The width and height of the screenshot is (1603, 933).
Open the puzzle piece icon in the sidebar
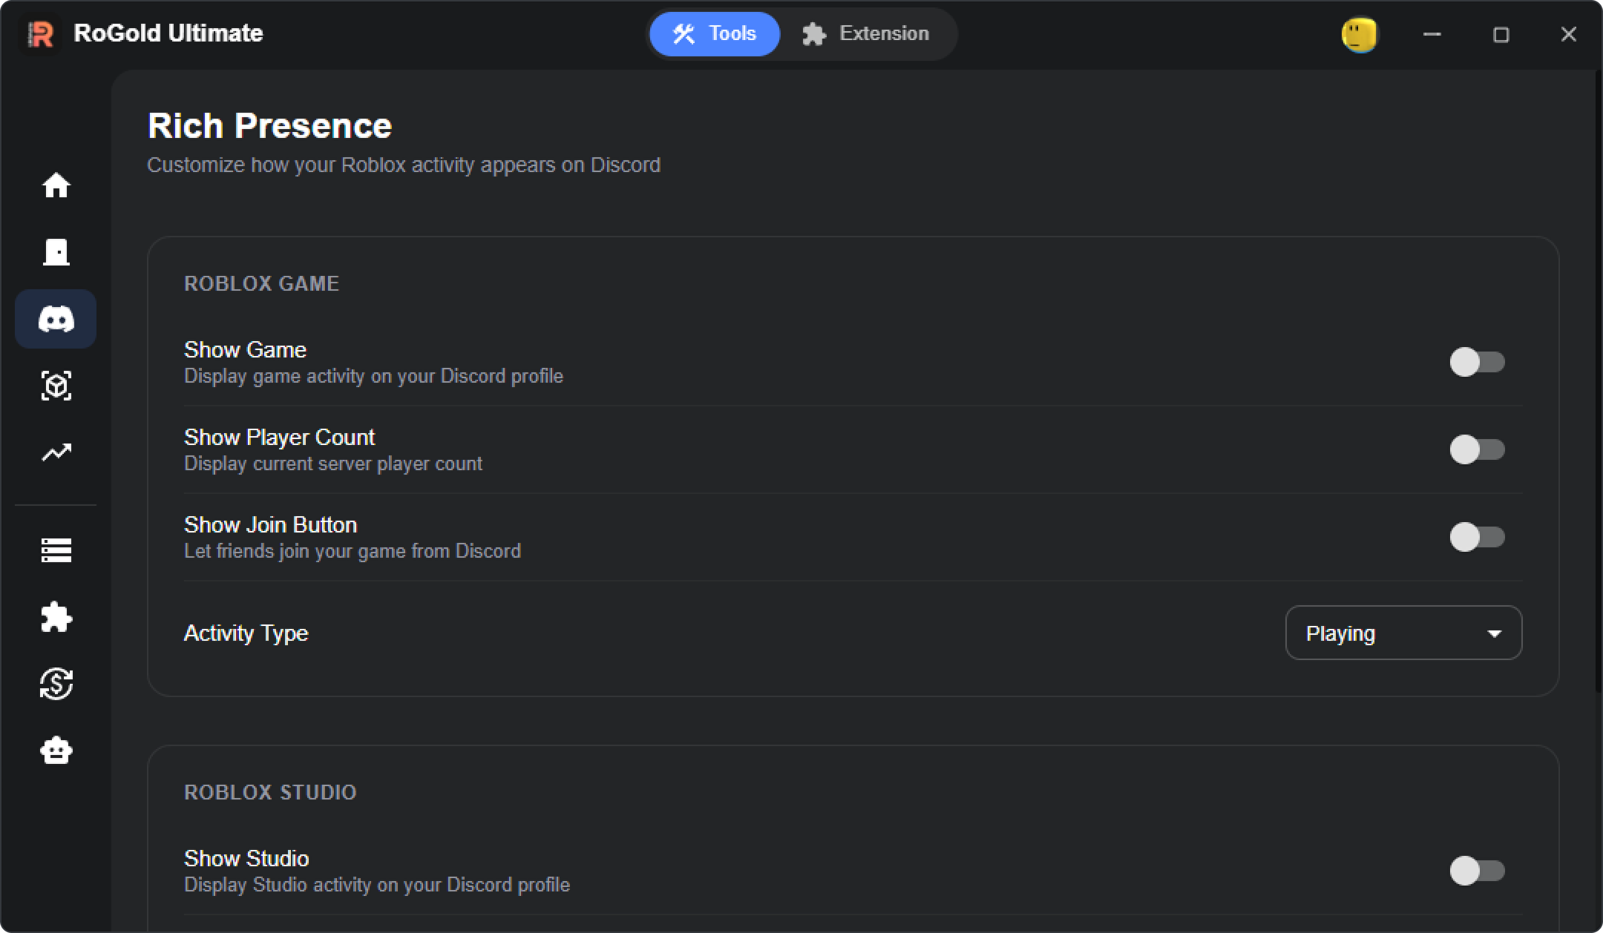click(56, 617)
